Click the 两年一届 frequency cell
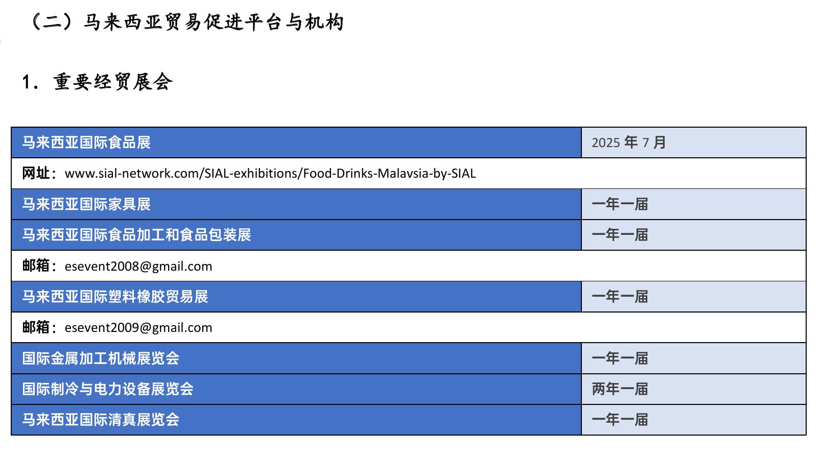 click(x=694, y=389)
